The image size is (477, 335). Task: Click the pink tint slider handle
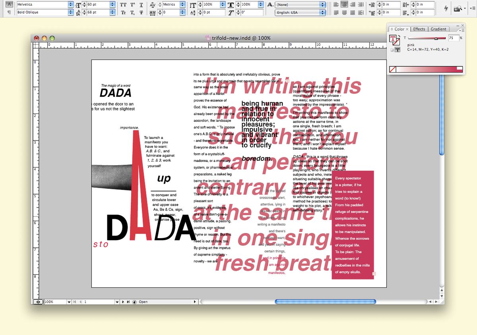point(436,39)
